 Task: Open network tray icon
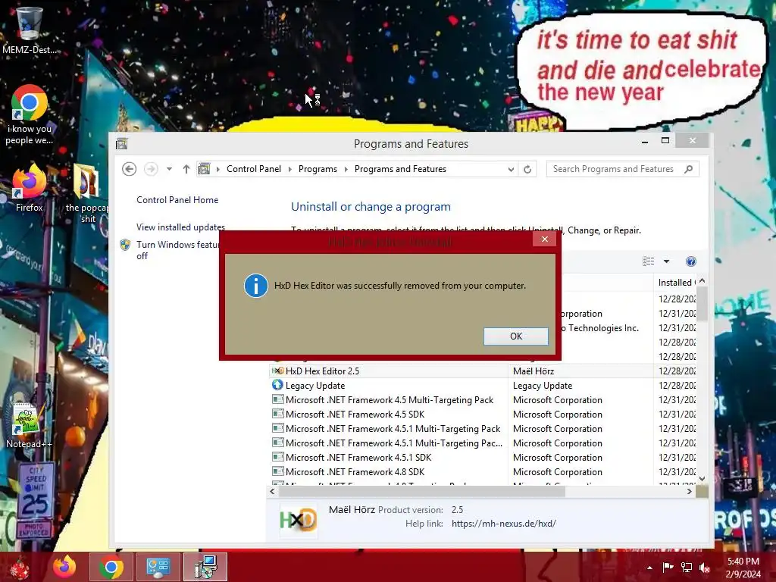pyautogui.click(x=687, y=568)
